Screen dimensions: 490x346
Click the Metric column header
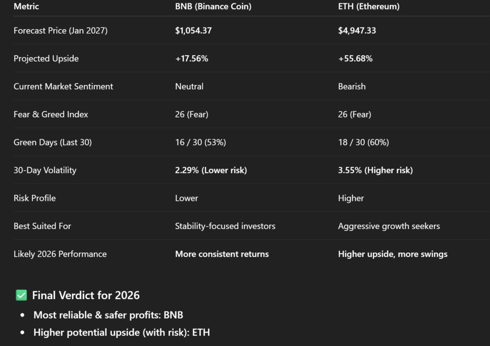(26, 7)
